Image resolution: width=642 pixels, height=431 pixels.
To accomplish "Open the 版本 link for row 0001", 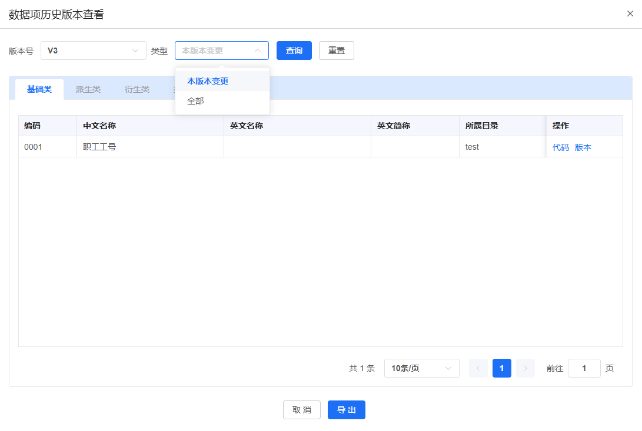I will 583,147.
